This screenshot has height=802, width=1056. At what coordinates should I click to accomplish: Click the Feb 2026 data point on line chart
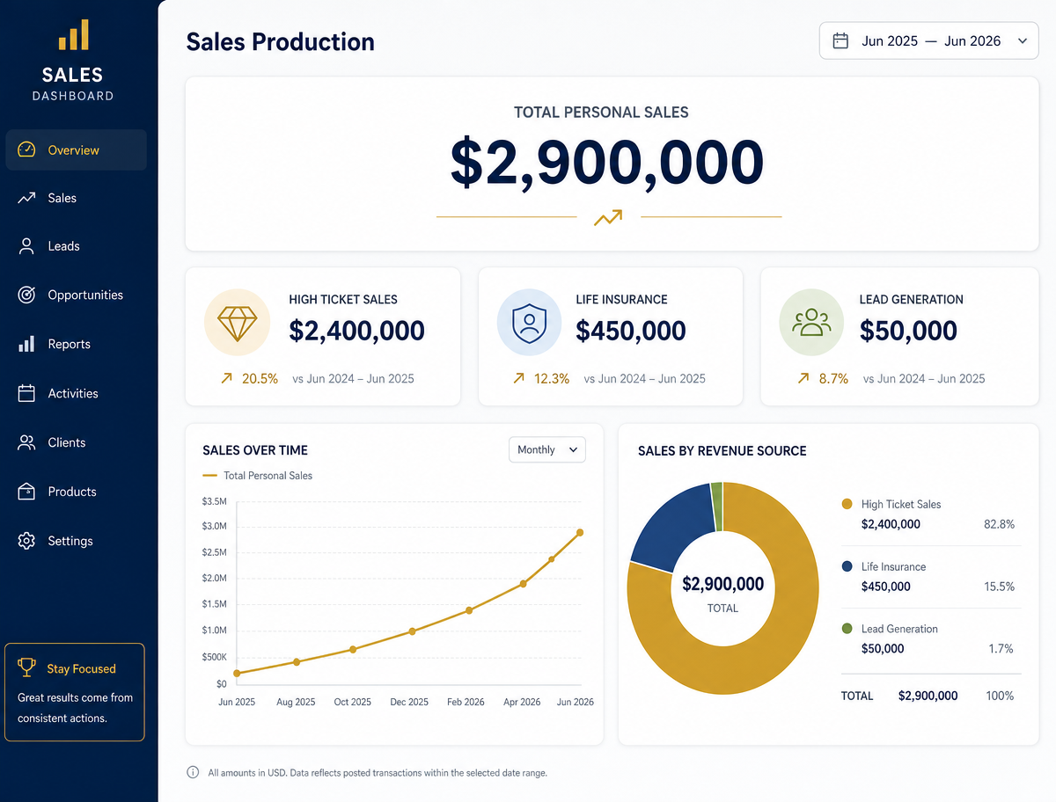(x=469, y=610)
